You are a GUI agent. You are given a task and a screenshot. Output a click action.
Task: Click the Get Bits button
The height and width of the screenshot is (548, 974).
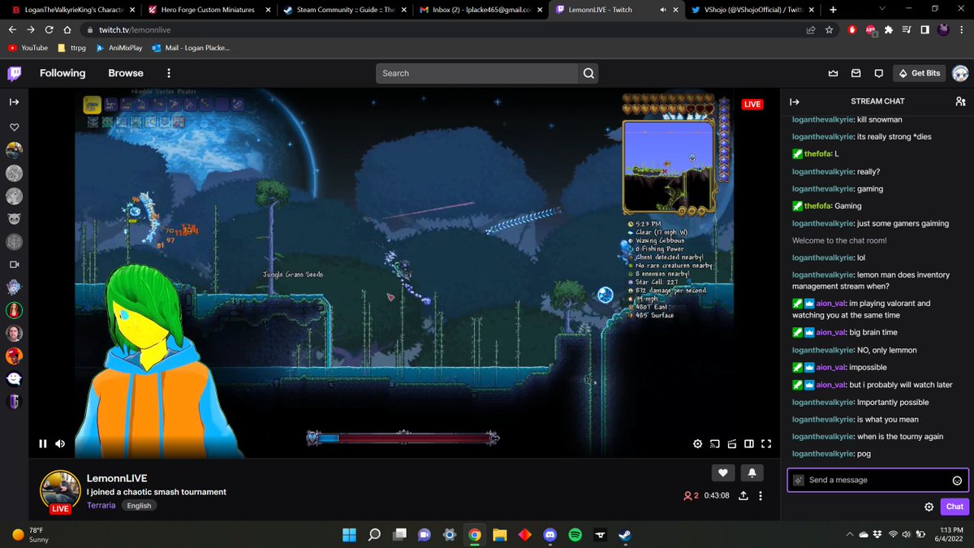pyautogui.click(x=919, y=73)
